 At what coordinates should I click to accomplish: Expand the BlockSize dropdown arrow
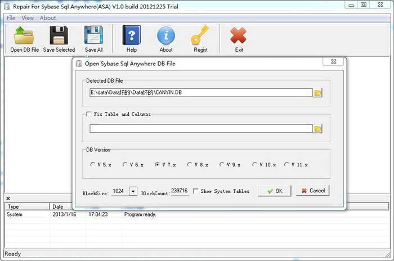click(133, 191)
